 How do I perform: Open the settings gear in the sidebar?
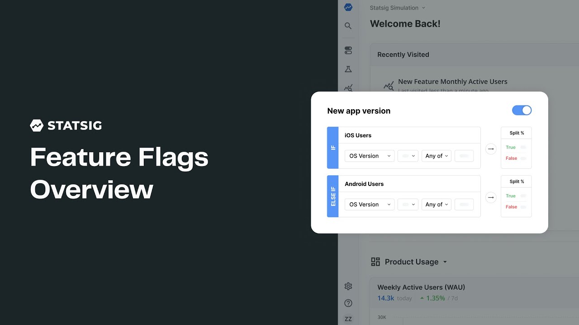pyautogui.click(x=348, y=286)
